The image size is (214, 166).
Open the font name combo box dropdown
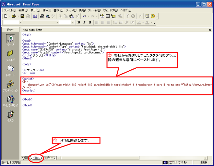(57, 22)
